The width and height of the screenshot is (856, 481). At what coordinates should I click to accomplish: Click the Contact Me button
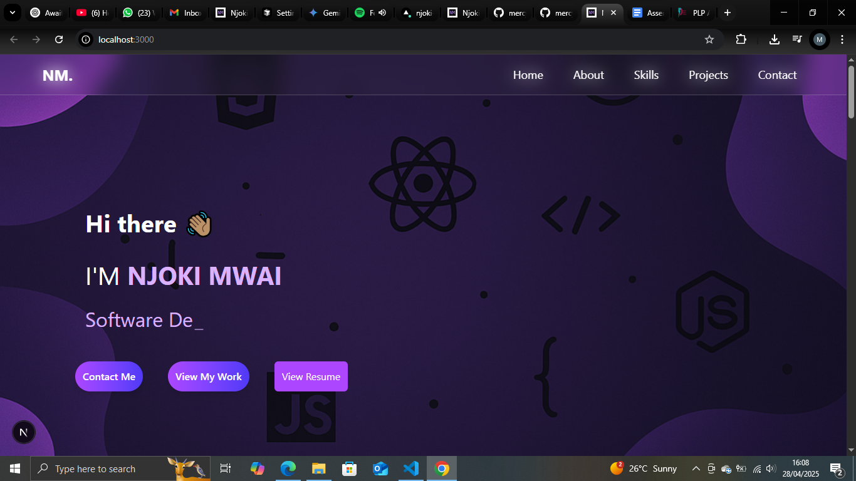109,376
